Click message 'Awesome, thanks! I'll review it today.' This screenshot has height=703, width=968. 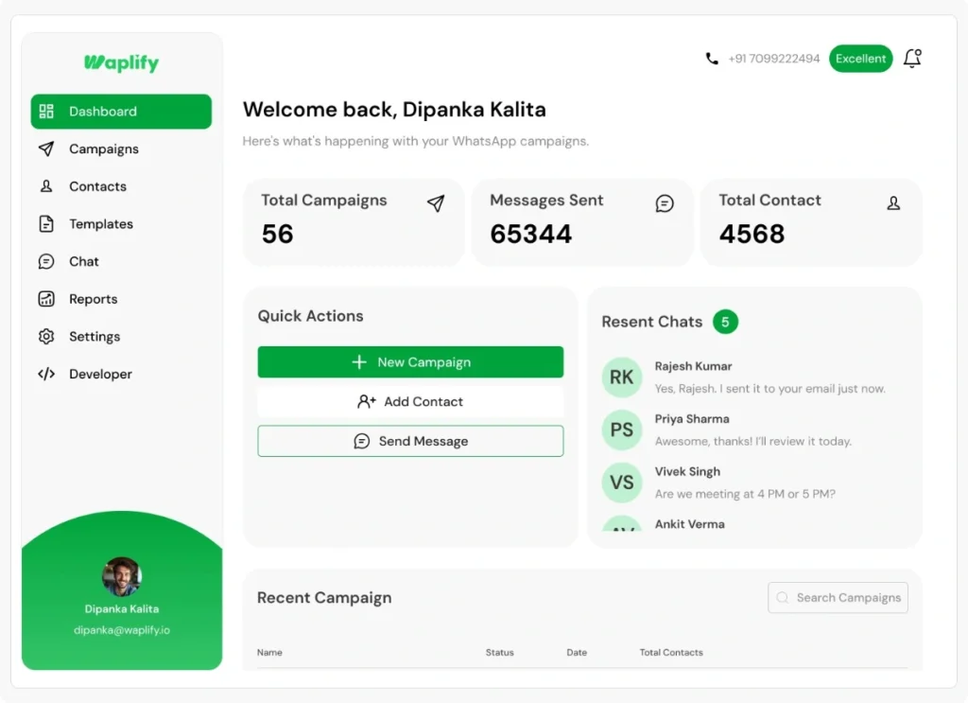click(x=753, y=441)
